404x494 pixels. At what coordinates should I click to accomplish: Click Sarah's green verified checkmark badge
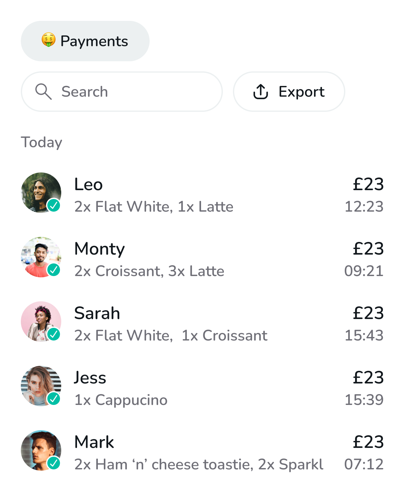click(x=54, y=334)
